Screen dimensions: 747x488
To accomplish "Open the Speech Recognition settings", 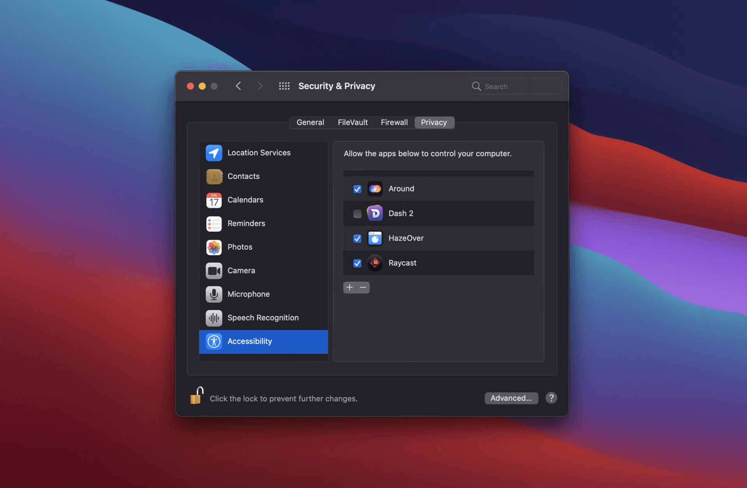I will [x=214, y=318].
